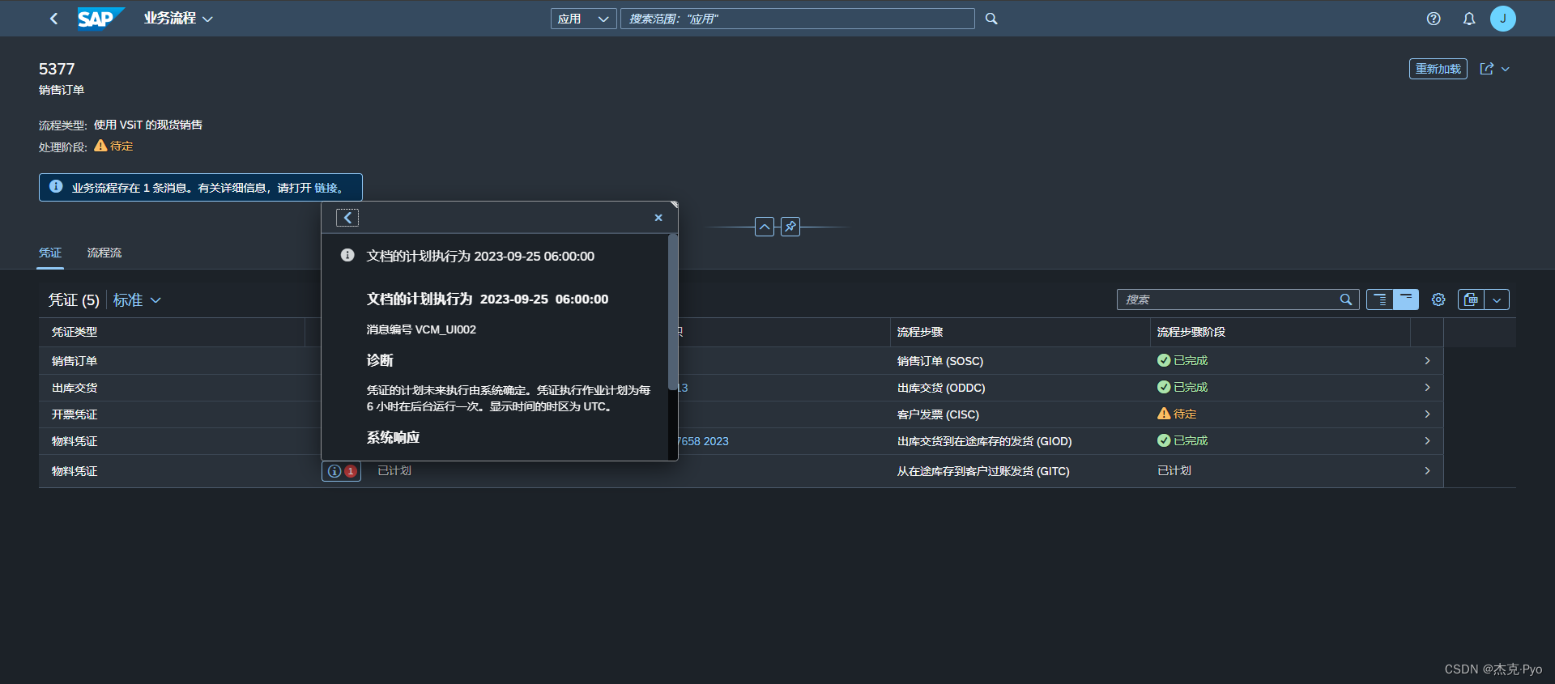Navigate into the 出库交货 (ODDC) row
This screenshot has height=684, width=1555.
tap(1427, 388)
